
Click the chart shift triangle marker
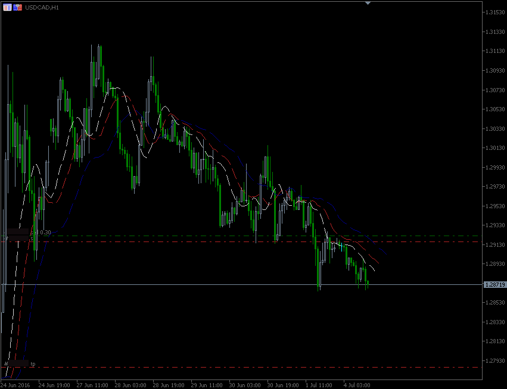click(x=368, y=3)
